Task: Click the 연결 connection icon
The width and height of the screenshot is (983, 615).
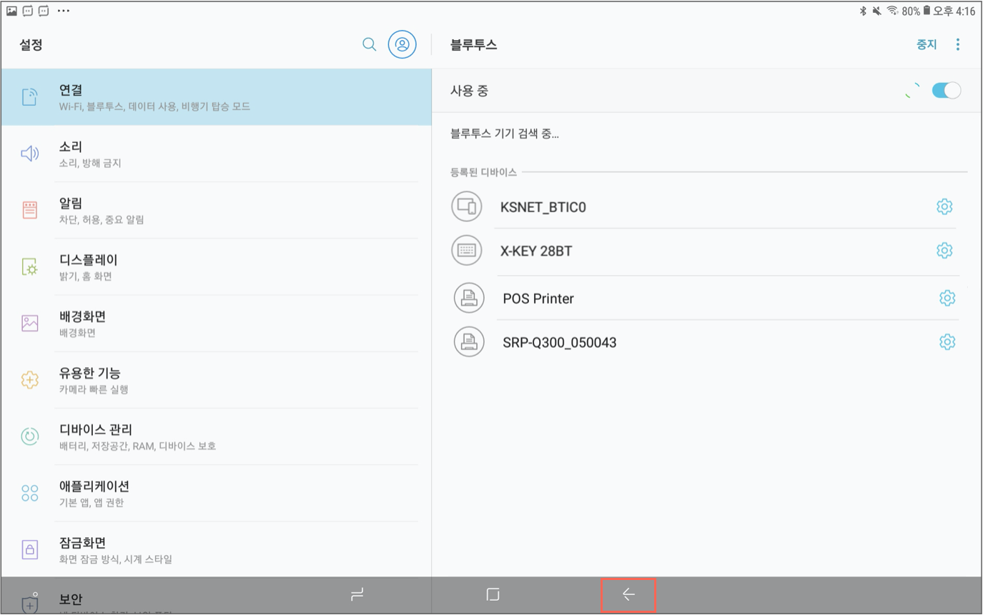Action: (29, 97)
